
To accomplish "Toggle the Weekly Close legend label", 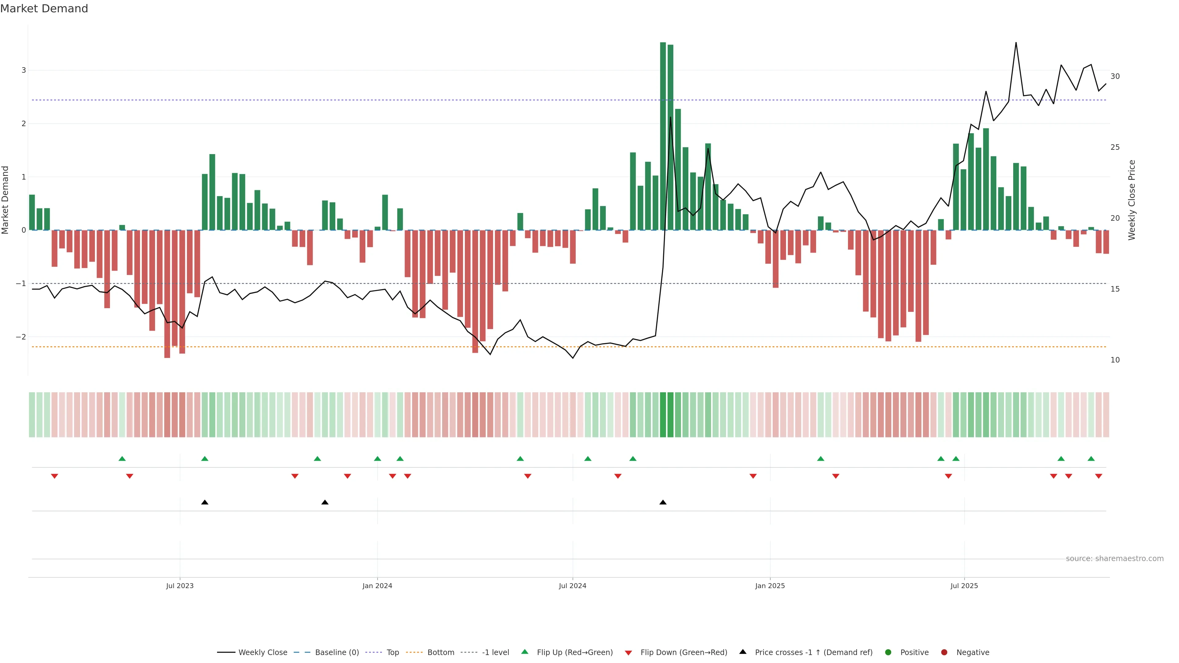I will click(263, 653).
